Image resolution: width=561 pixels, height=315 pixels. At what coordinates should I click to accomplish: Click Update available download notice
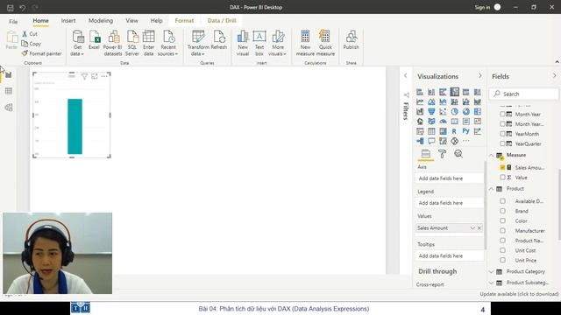pos(519,294)
